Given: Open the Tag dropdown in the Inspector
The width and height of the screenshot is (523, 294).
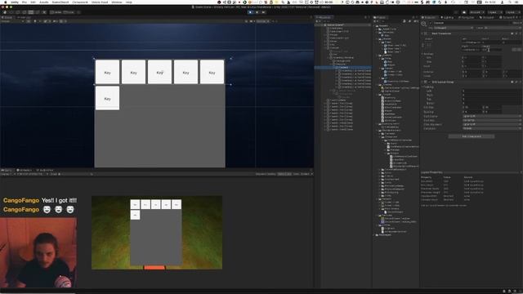Looking at the screenshot, I should pos(454,28).
